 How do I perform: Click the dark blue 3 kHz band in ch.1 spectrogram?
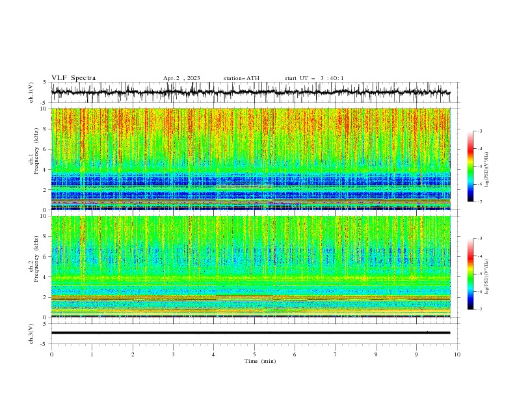250,180
